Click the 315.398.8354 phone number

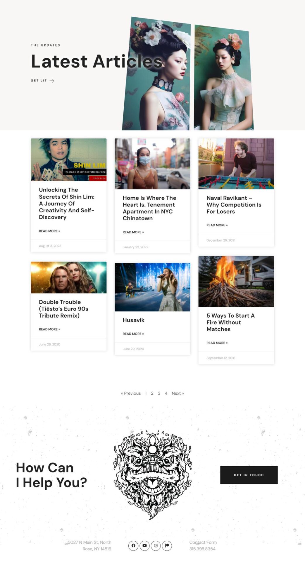point(202,549)
